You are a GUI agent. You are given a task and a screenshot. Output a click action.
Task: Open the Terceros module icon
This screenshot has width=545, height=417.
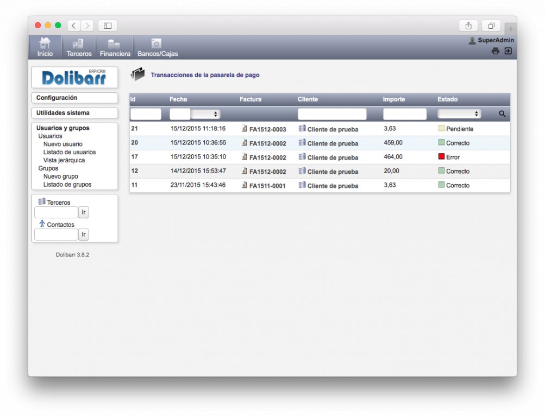79,43
